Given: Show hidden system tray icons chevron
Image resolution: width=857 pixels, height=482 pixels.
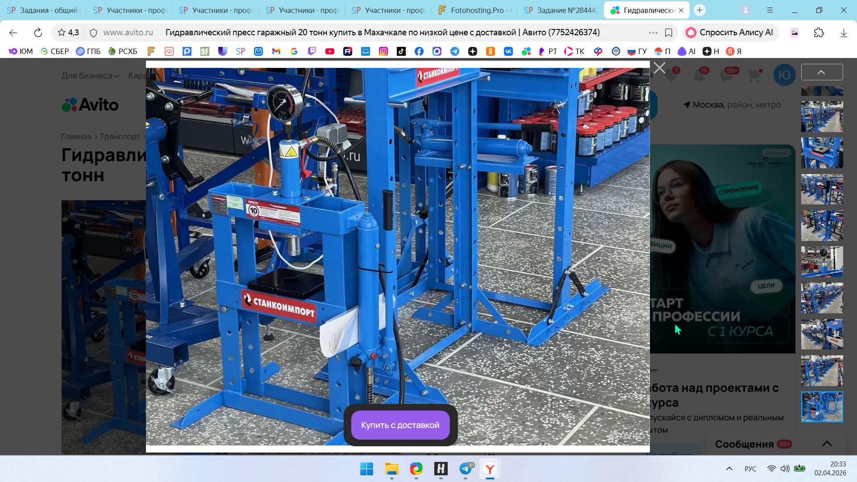Looking at the screenshot, I should 729,469.
